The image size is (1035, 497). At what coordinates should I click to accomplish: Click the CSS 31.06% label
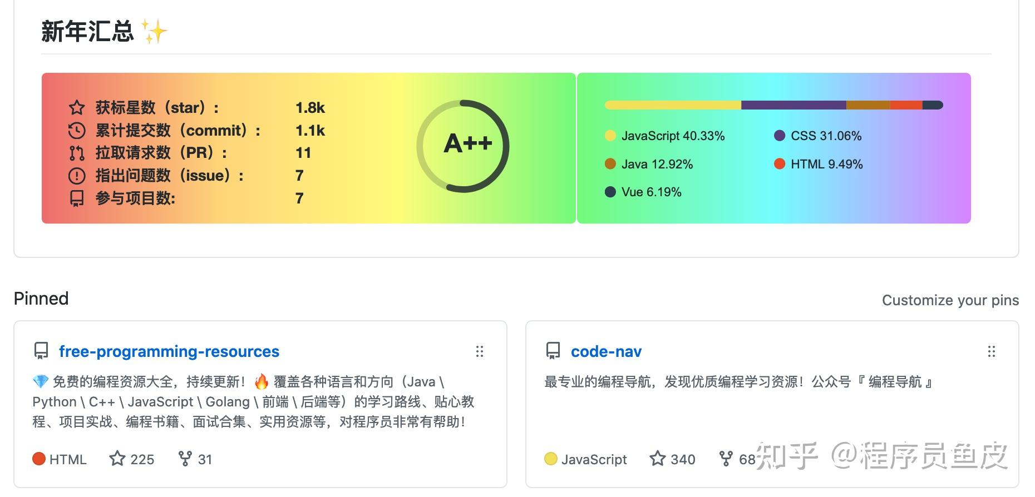[826, 136]
